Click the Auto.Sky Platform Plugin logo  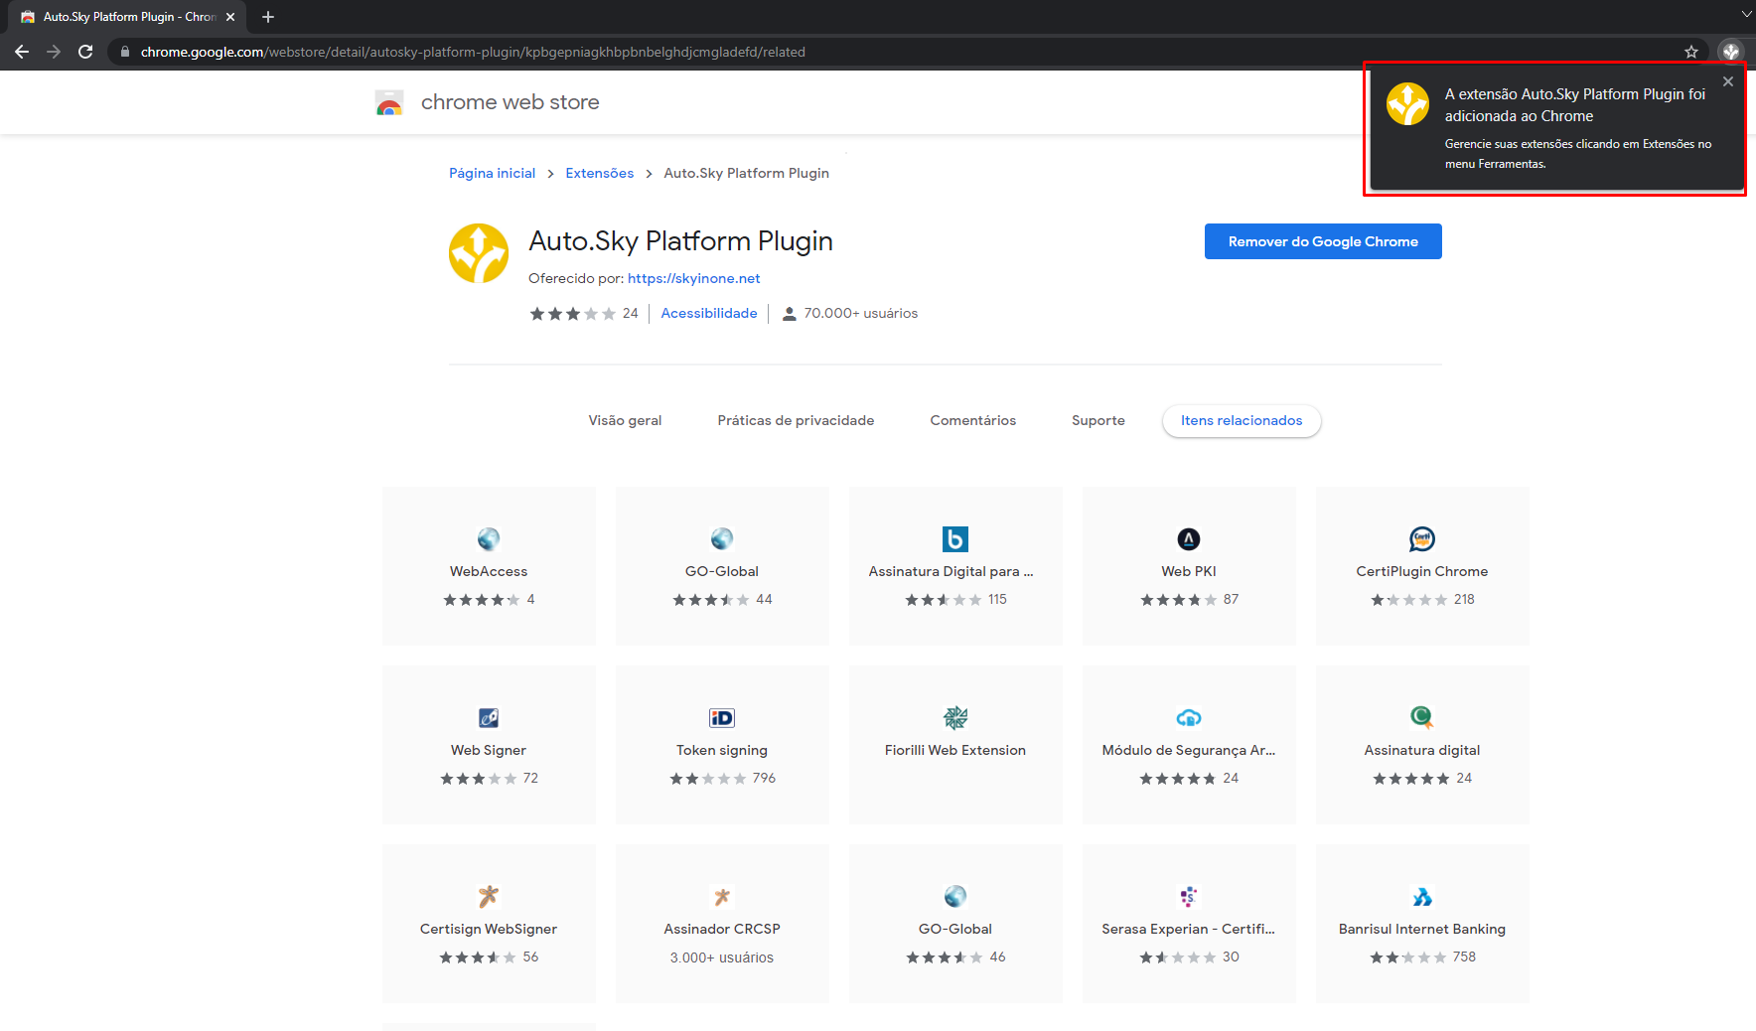(x=479, y=253)
